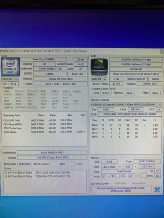The height and width of the screenshot is (218, 164).
Task: Click the 128-bit bus width field
Action: [x=155, y=79]
